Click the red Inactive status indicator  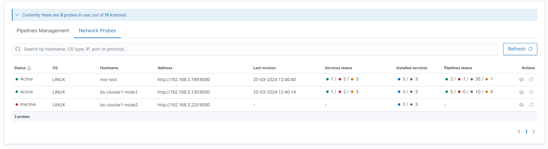coord(17,105)
